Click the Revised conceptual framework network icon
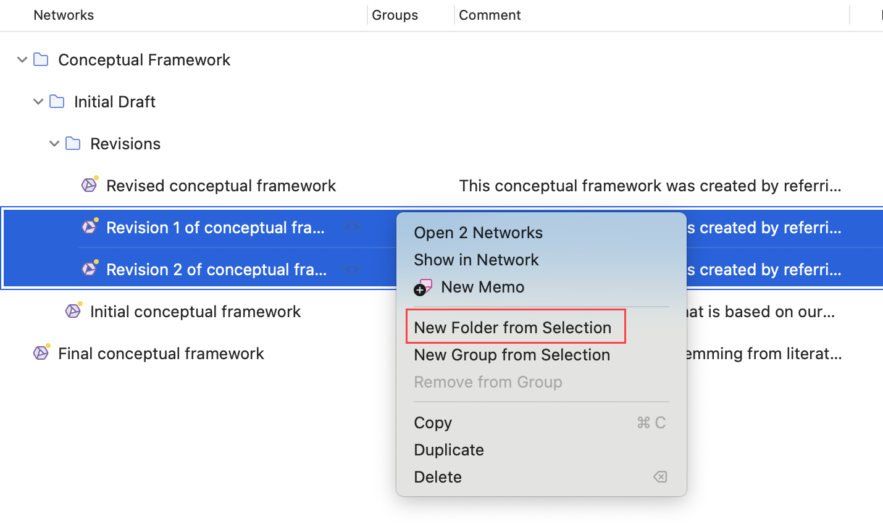 90,185
